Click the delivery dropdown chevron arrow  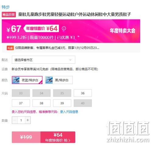coord(70,60)
